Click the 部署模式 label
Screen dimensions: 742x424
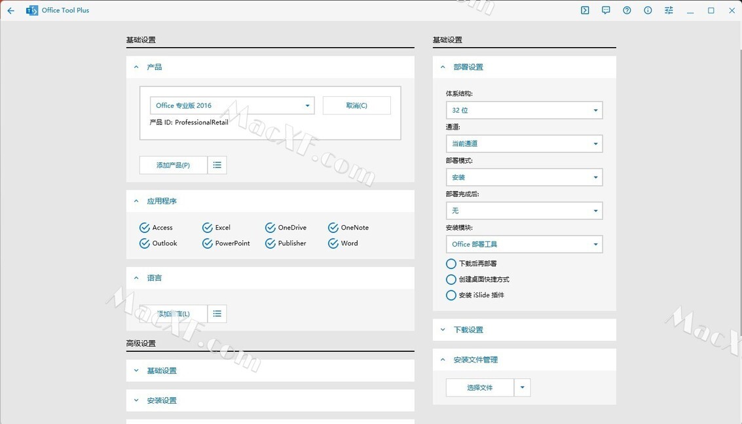pos(459,161)
